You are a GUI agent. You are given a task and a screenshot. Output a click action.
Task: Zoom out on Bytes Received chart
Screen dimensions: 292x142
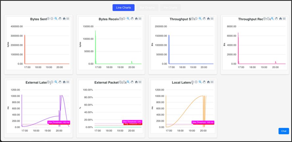[x=124, y=19]
